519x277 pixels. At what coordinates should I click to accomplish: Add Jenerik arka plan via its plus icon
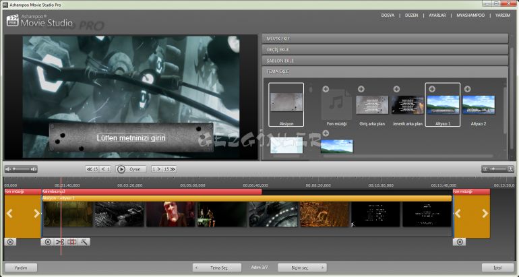point(396,89)
